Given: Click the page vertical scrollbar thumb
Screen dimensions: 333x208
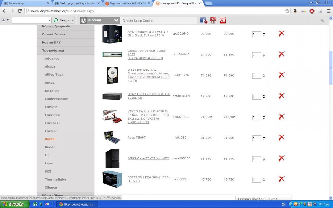Looking at the screenshot, I should coord(331,68).
